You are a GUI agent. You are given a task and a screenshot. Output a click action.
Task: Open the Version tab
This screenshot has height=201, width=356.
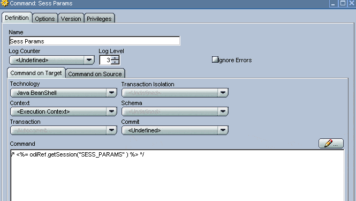pos(71,19)
